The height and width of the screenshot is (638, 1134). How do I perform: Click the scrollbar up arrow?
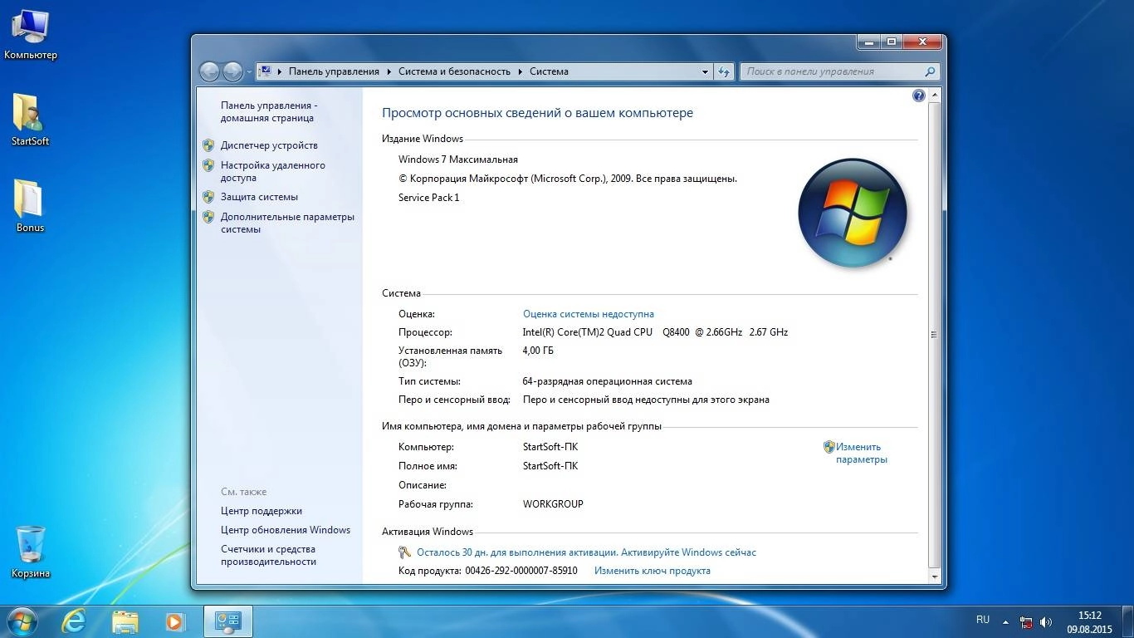pos(934,96)
